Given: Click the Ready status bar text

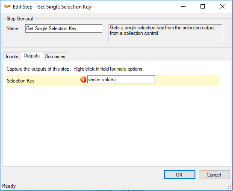Looking at the screenshot, I should click(x=9, y=186).
